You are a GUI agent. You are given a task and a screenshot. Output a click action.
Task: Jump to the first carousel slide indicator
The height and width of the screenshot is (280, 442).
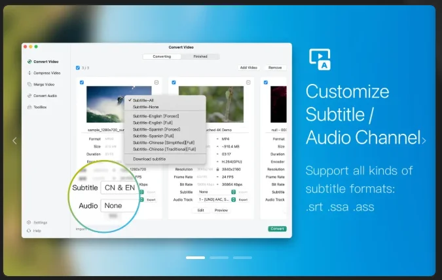tap(195, 258)
